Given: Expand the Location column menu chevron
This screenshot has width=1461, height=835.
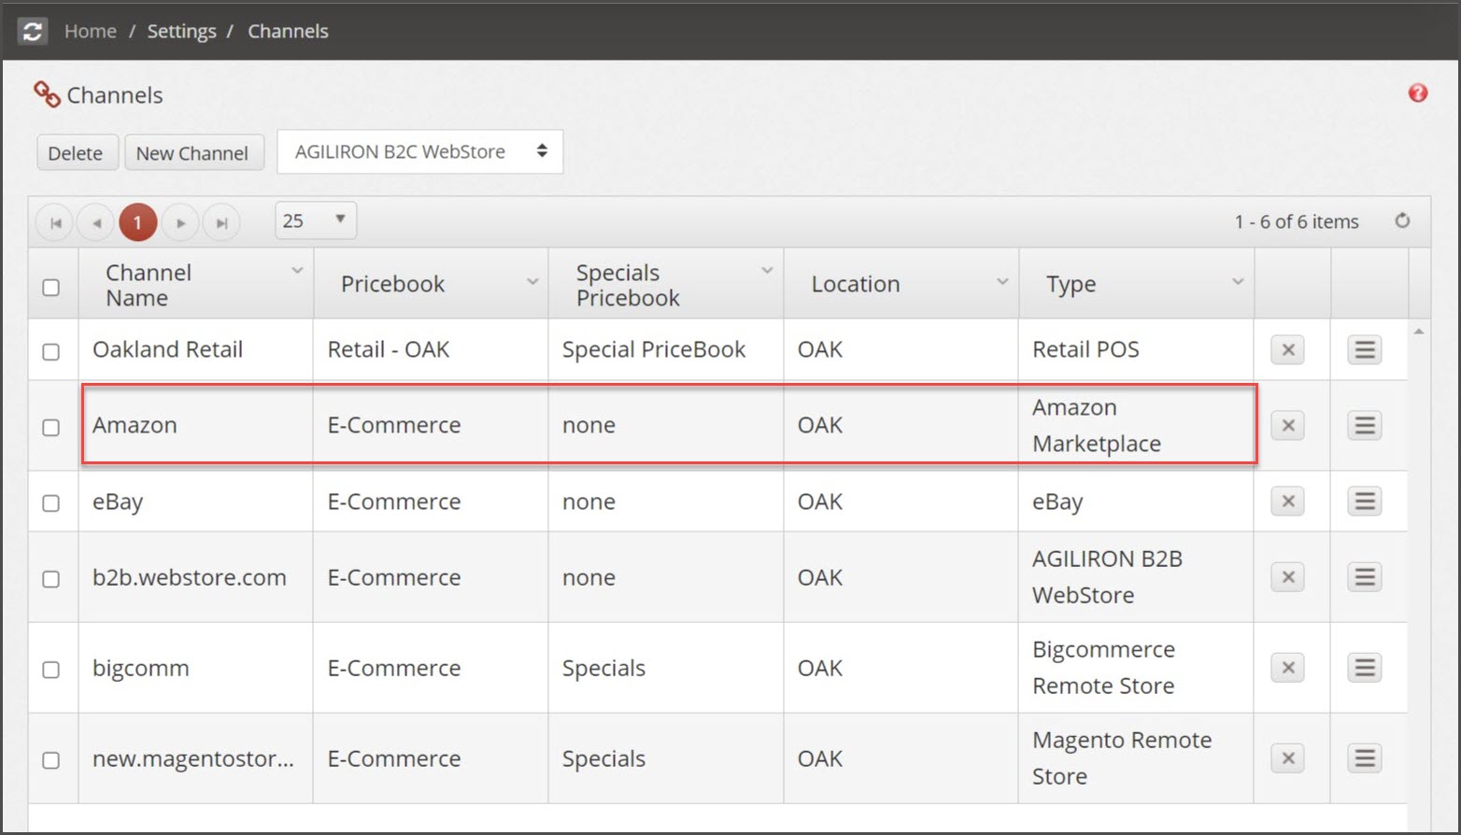Looking at the screenshot, I should [1002, 282].
